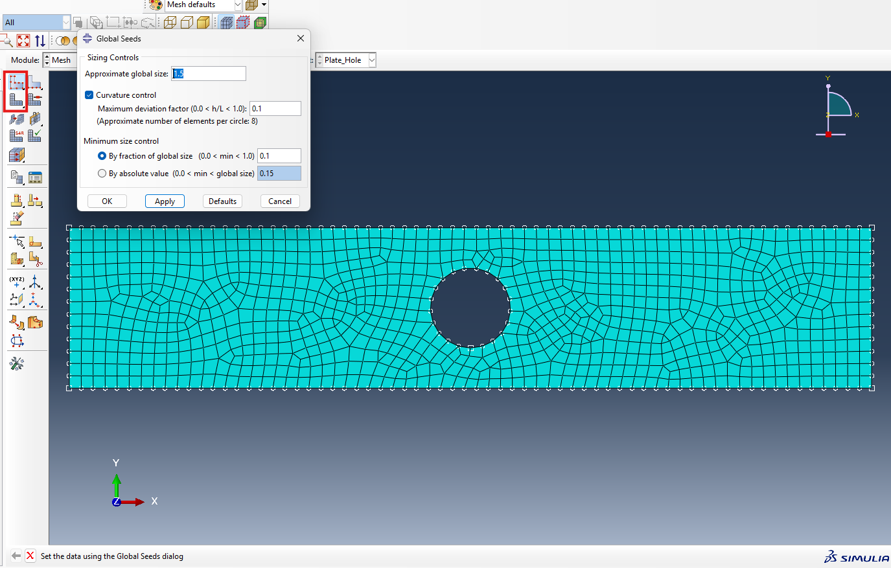
Task: Open the Query tools wrench icon
Action: click(17, 363)
